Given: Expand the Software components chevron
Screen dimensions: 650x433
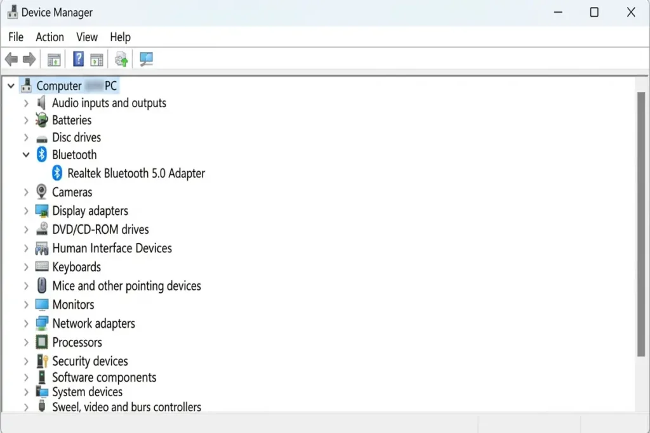Looking at the screenshot, I should coord(26,378).
